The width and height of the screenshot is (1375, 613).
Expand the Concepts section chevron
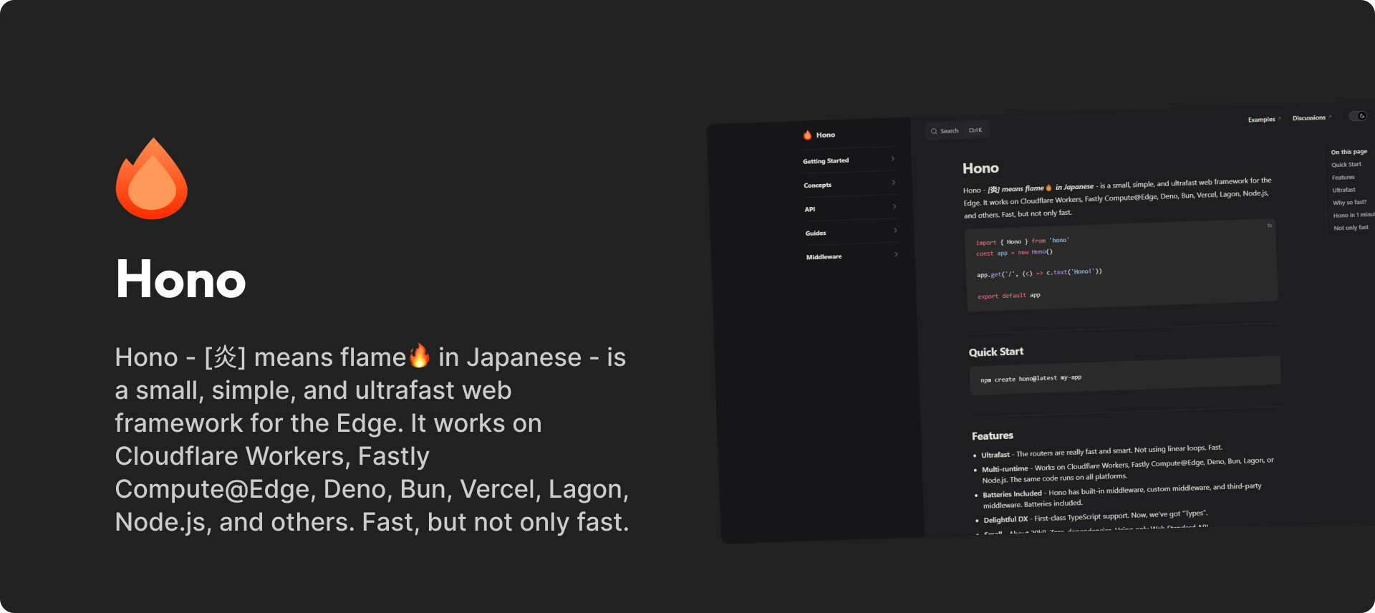tap(894, 183)
